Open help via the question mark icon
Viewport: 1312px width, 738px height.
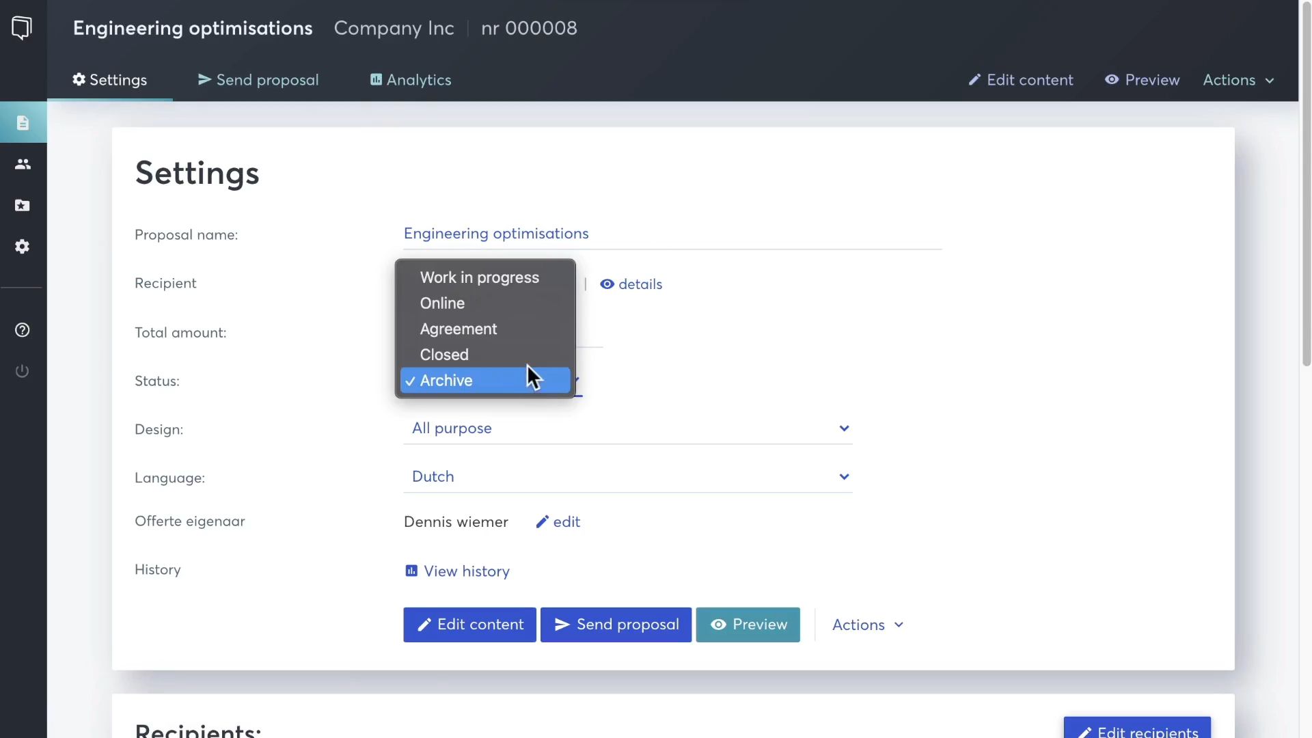click(x=22, y=330)
